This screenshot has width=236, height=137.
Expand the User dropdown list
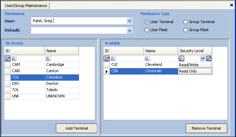pyautogui.click(x=129, y=21)
